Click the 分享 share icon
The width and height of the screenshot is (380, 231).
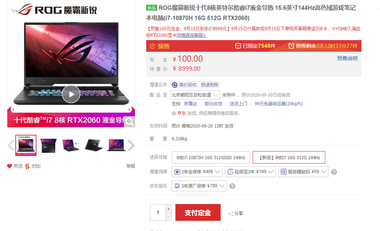[x=231, y=213]
